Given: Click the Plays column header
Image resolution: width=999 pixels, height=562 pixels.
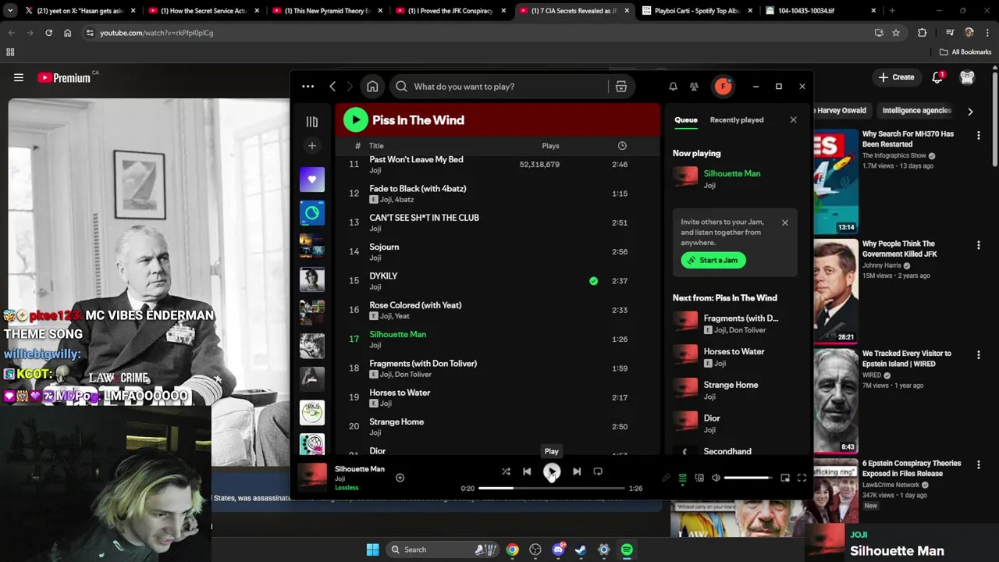Looking at the screenshot, I should point(550,146).
